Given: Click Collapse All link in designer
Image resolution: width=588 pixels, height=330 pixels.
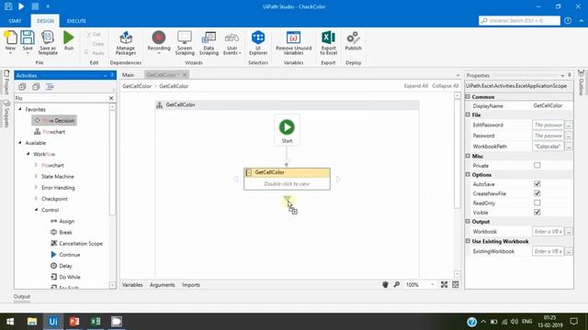Looking at the screenshot, I should click(445, 85).
